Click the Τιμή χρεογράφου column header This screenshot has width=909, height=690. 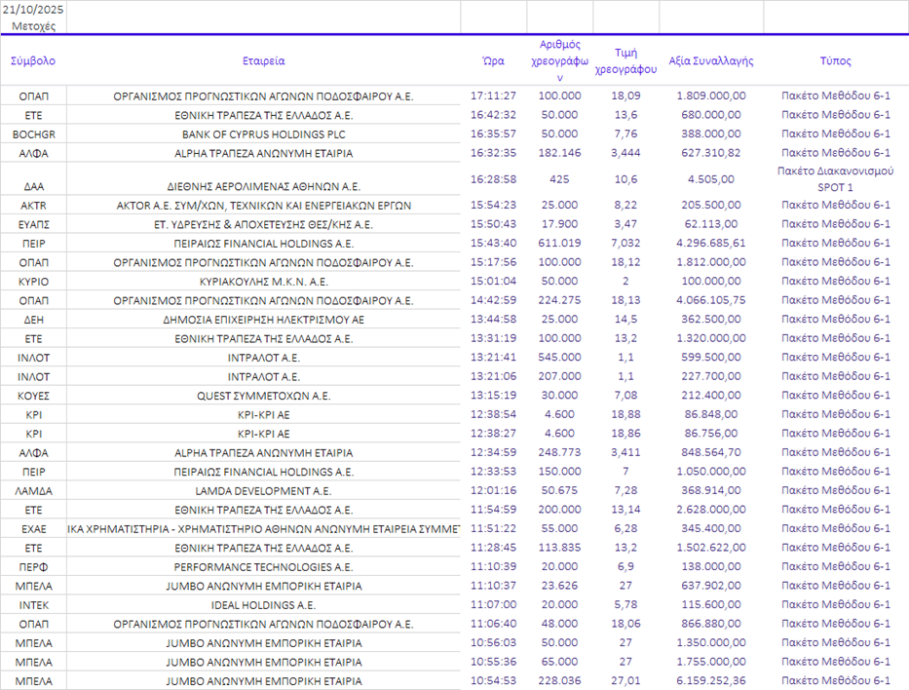(625, 60)
